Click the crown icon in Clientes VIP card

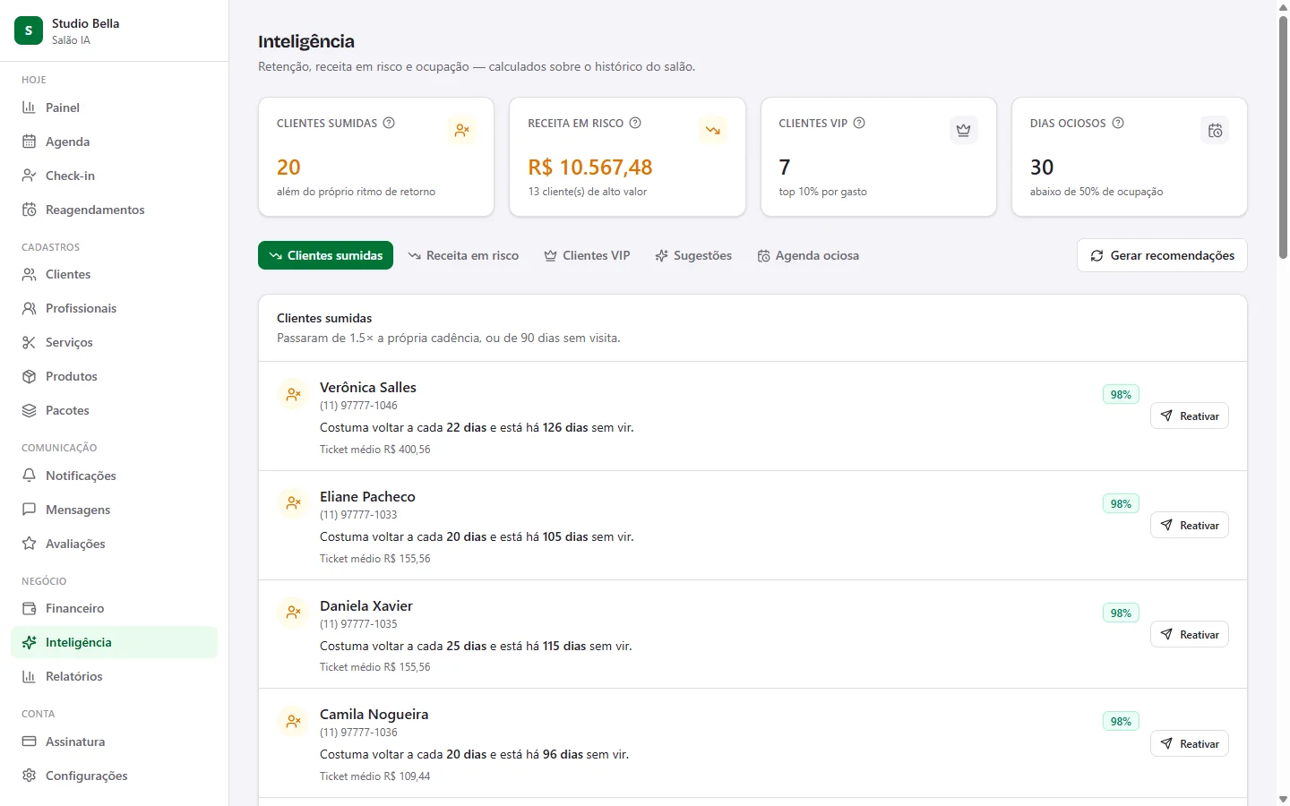[x=964, y=130]
